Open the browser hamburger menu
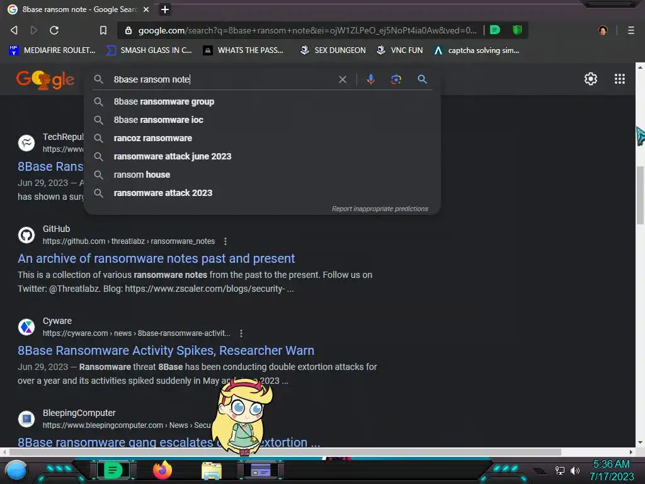This screenshot has height=484, width=645. pyautogui.click(x=631, y=30)
